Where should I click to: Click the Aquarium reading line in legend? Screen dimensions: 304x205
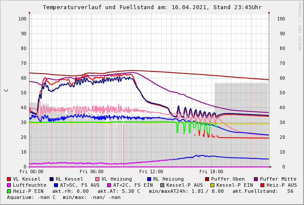(x=64, y=197)
